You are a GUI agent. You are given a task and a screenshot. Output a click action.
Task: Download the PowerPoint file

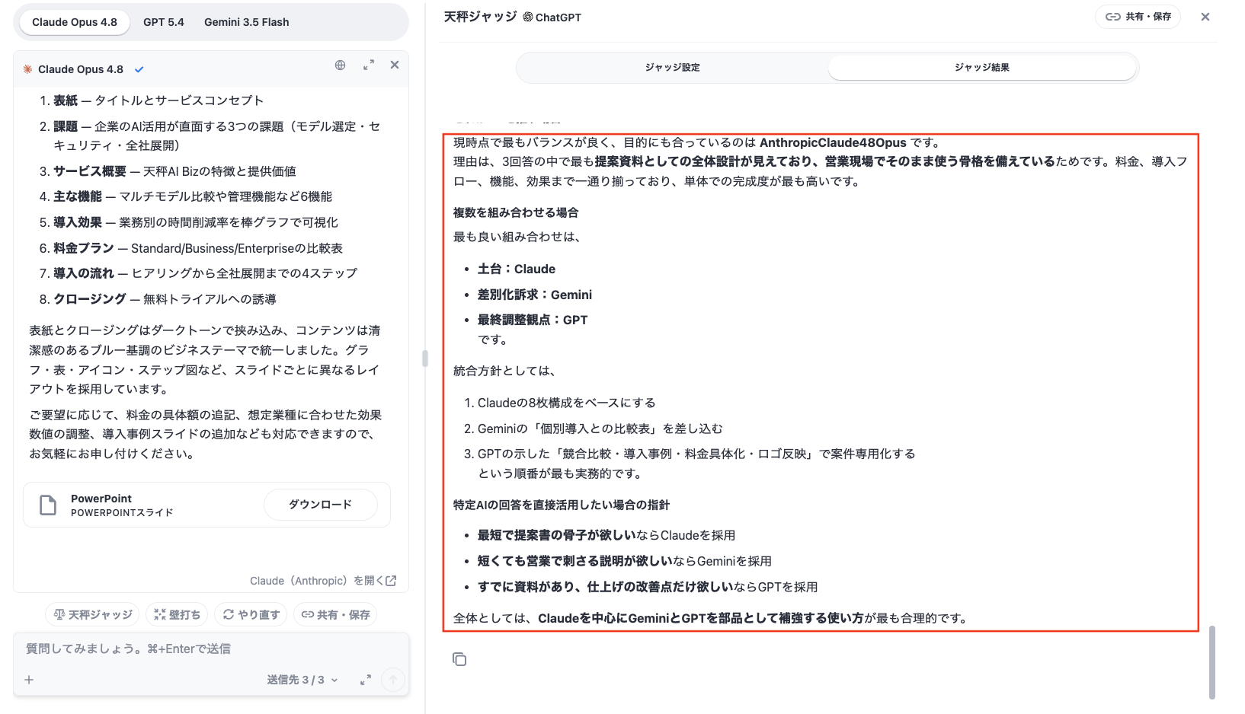(x=320, y=505)
